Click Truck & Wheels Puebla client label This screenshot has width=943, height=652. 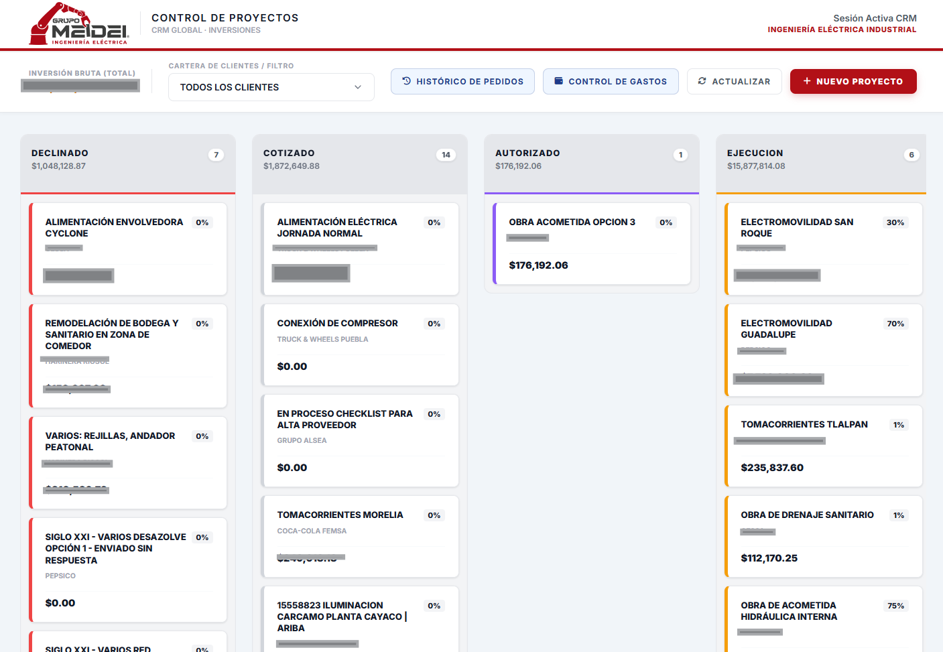click(x=322, y=339)
